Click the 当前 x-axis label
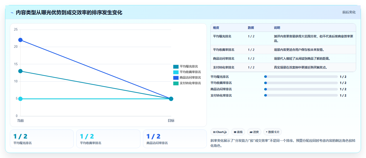Screen dimensions: 366x158 pyautogui.click(x=20, y=121)
